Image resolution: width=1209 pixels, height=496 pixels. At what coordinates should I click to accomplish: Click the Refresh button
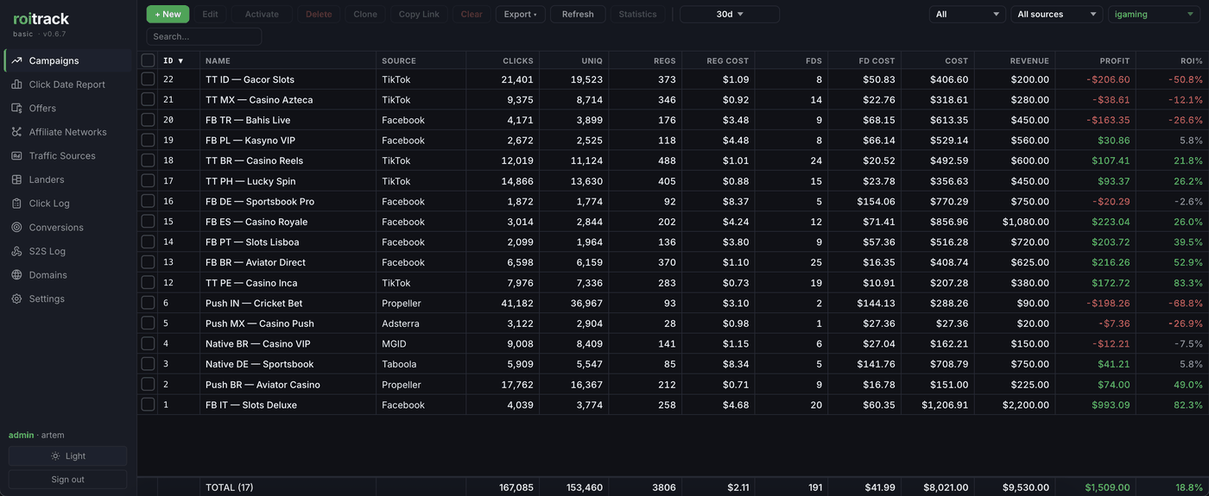(x=578, y=14)
